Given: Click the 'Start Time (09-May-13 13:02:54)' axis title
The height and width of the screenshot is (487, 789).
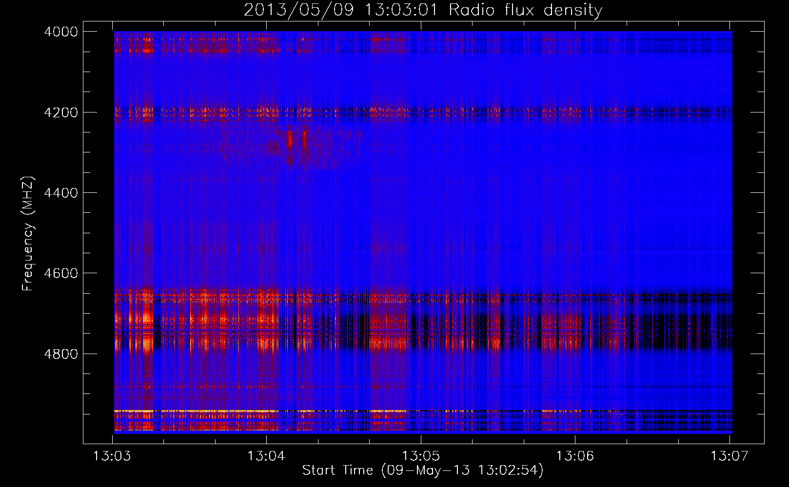Looking at the screenshot, I should coord(423,470).
